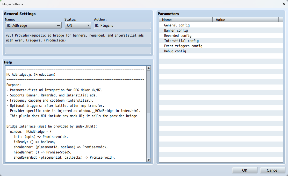Image resolution: width=288 pixels, height=176 pixels.
Task: Click the 'hideBanner:' line in Help
Action: click(43, 152)
